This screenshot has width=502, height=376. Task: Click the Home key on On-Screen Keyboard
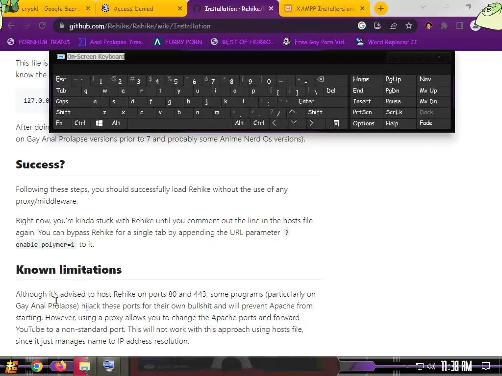pyautogui.click(x=366, y=79)
